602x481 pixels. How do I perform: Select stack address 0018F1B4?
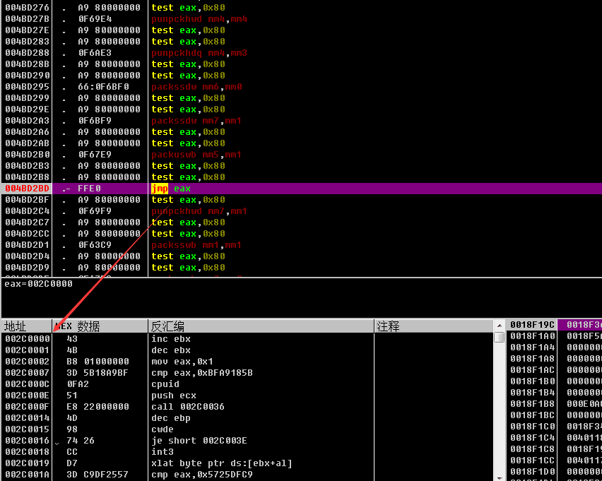point(533,393)
